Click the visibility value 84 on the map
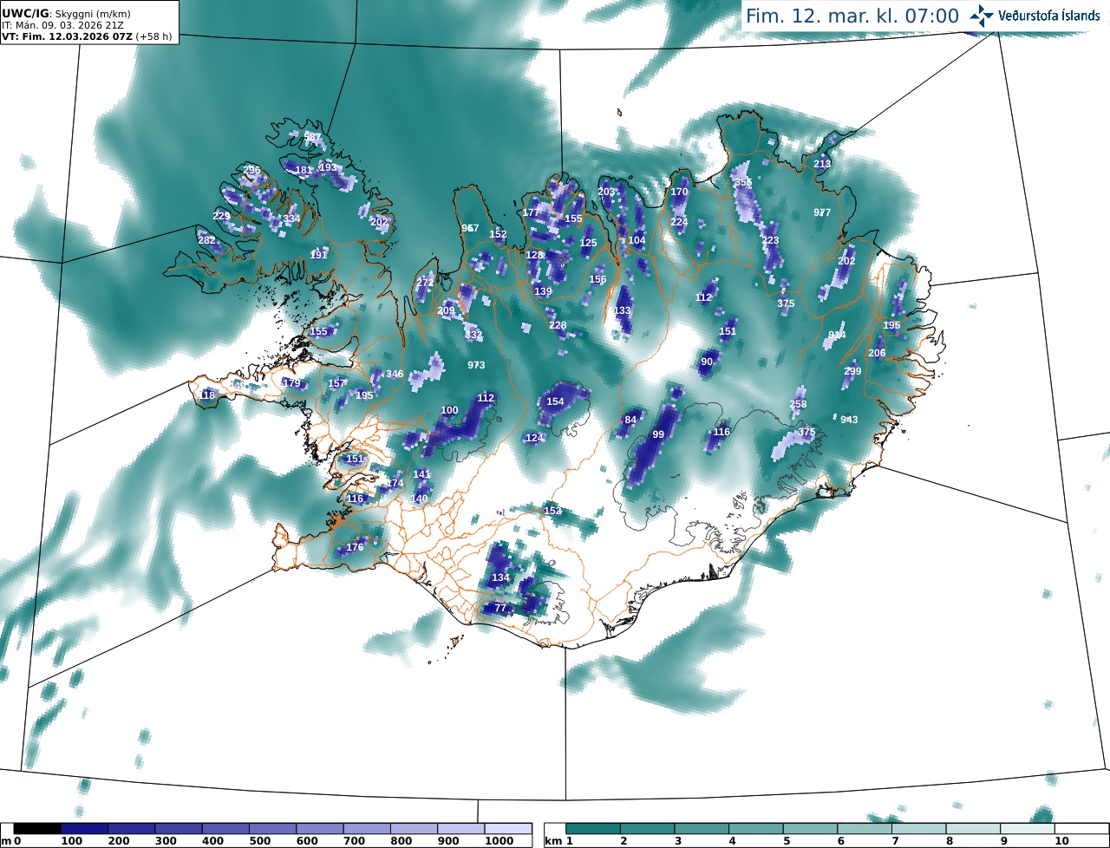The width and height of the screenshot is (1110, 848). coord(630,421)
